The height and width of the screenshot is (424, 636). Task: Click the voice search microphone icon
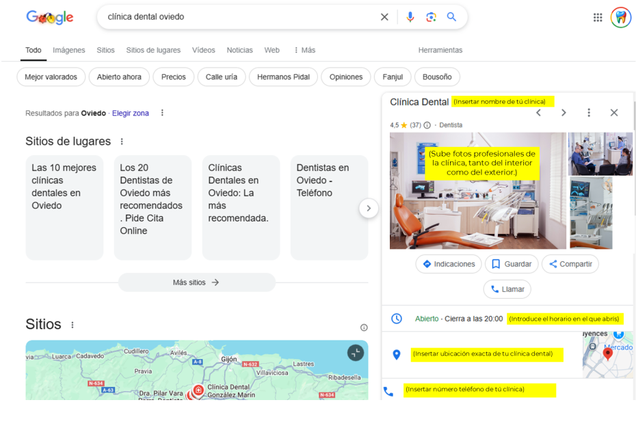click(x=410, y=17)
